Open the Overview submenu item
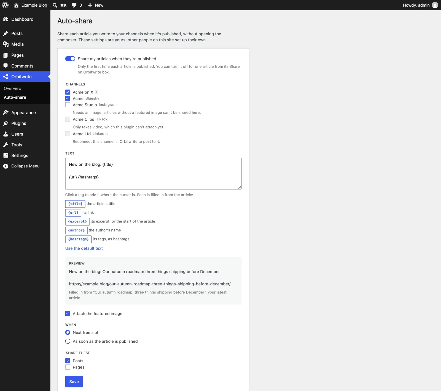The image size is (441, 391). pos(13,89)
